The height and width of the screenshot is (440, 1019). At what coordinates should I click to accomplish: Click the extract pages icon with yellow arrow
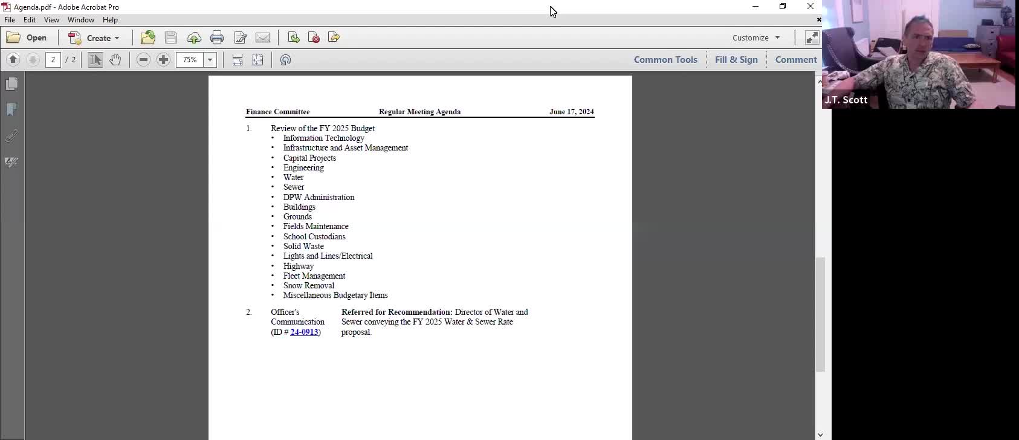click(334, 37)
